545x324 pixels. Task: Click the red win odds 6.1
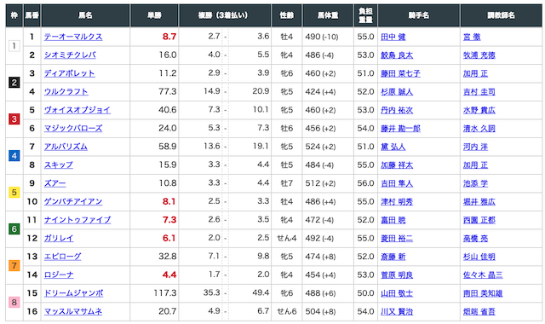[169, 239]
